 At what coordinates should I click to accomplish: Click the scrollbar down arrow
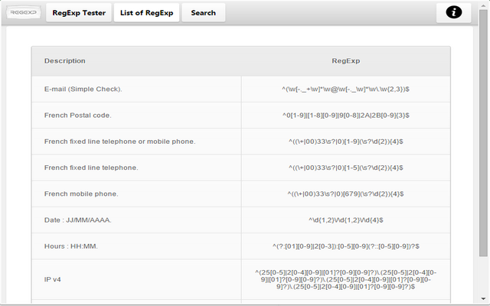pos(483,299)
